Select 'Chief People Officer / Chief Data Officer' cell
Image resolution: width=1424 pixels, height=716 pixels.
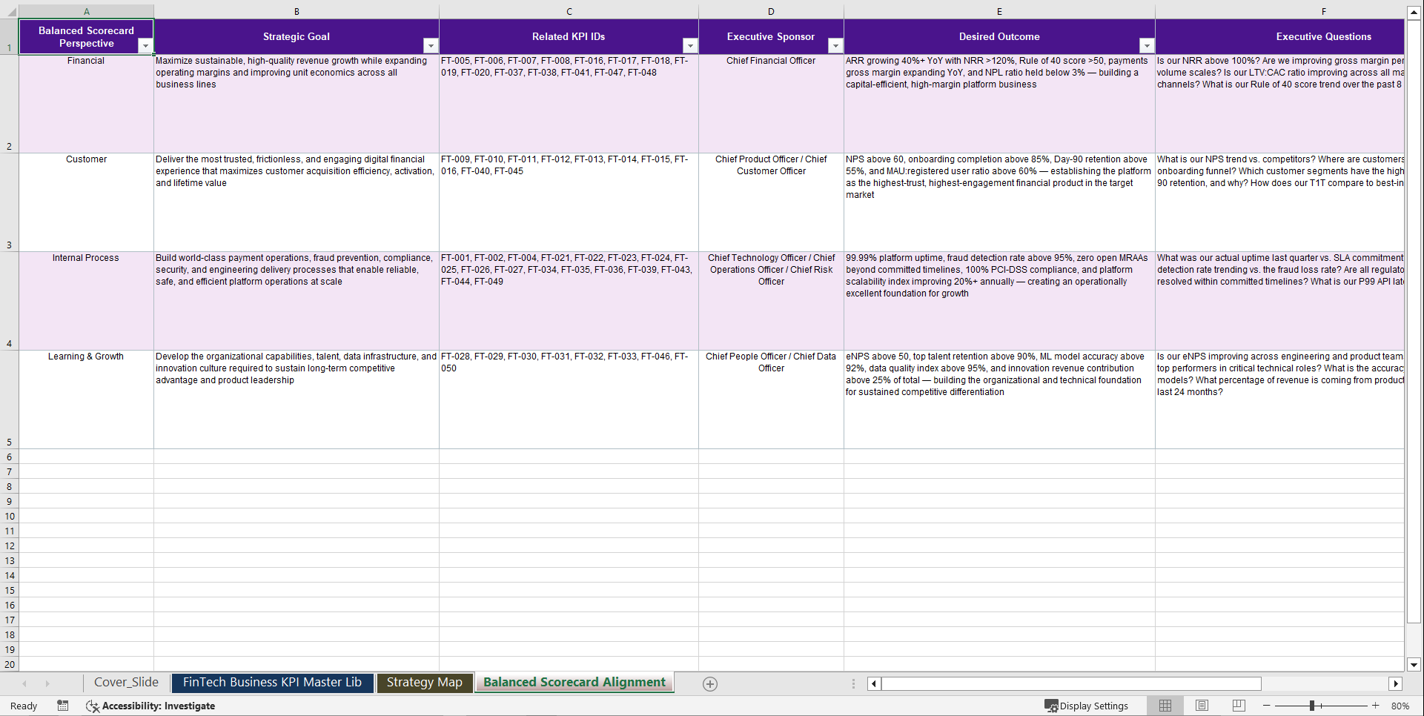771,400
